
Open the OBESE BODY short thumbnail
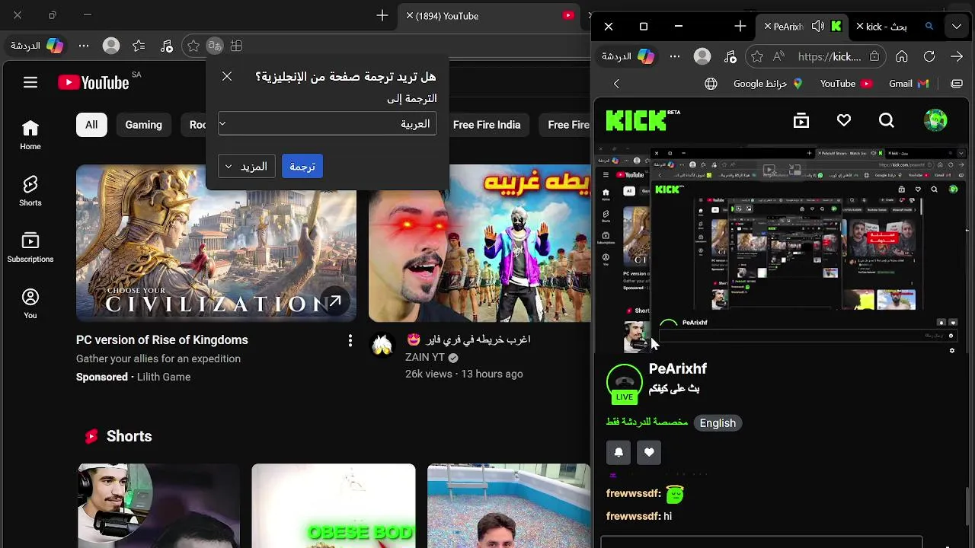334,505
